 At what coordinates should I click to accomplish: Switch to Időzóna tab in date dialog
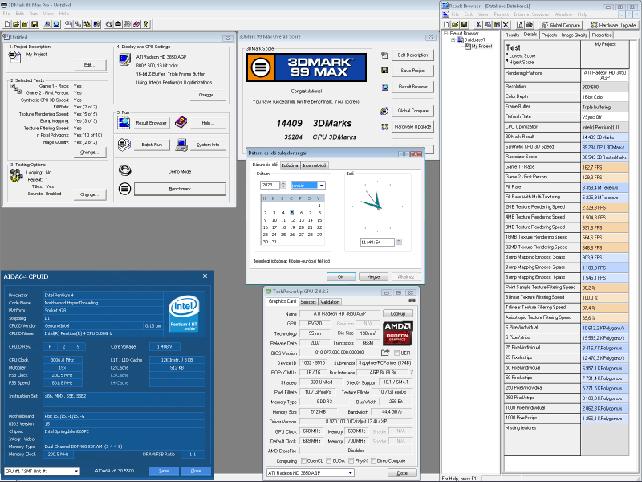tap(290, 165)
